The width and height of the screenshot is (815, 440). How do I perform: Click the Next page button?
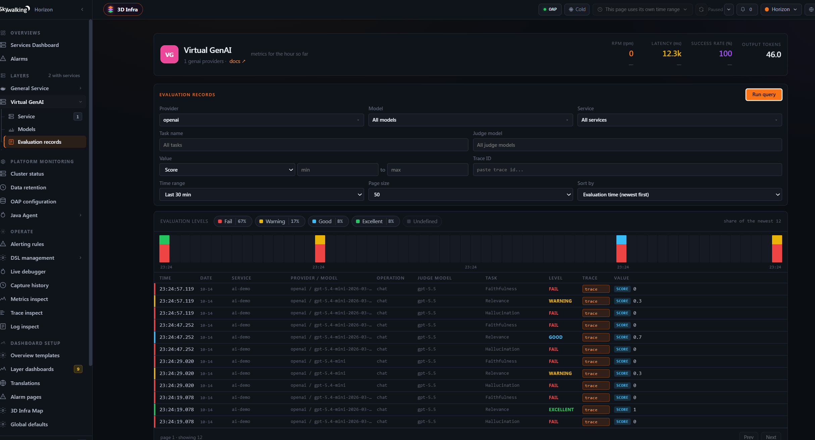click(x=771, y=437)
